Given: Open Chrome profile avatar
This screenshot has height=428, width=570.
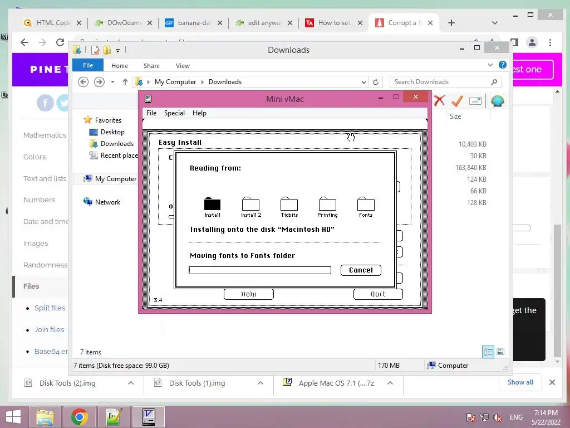Looking at the screenshot, I should (532, 42).
